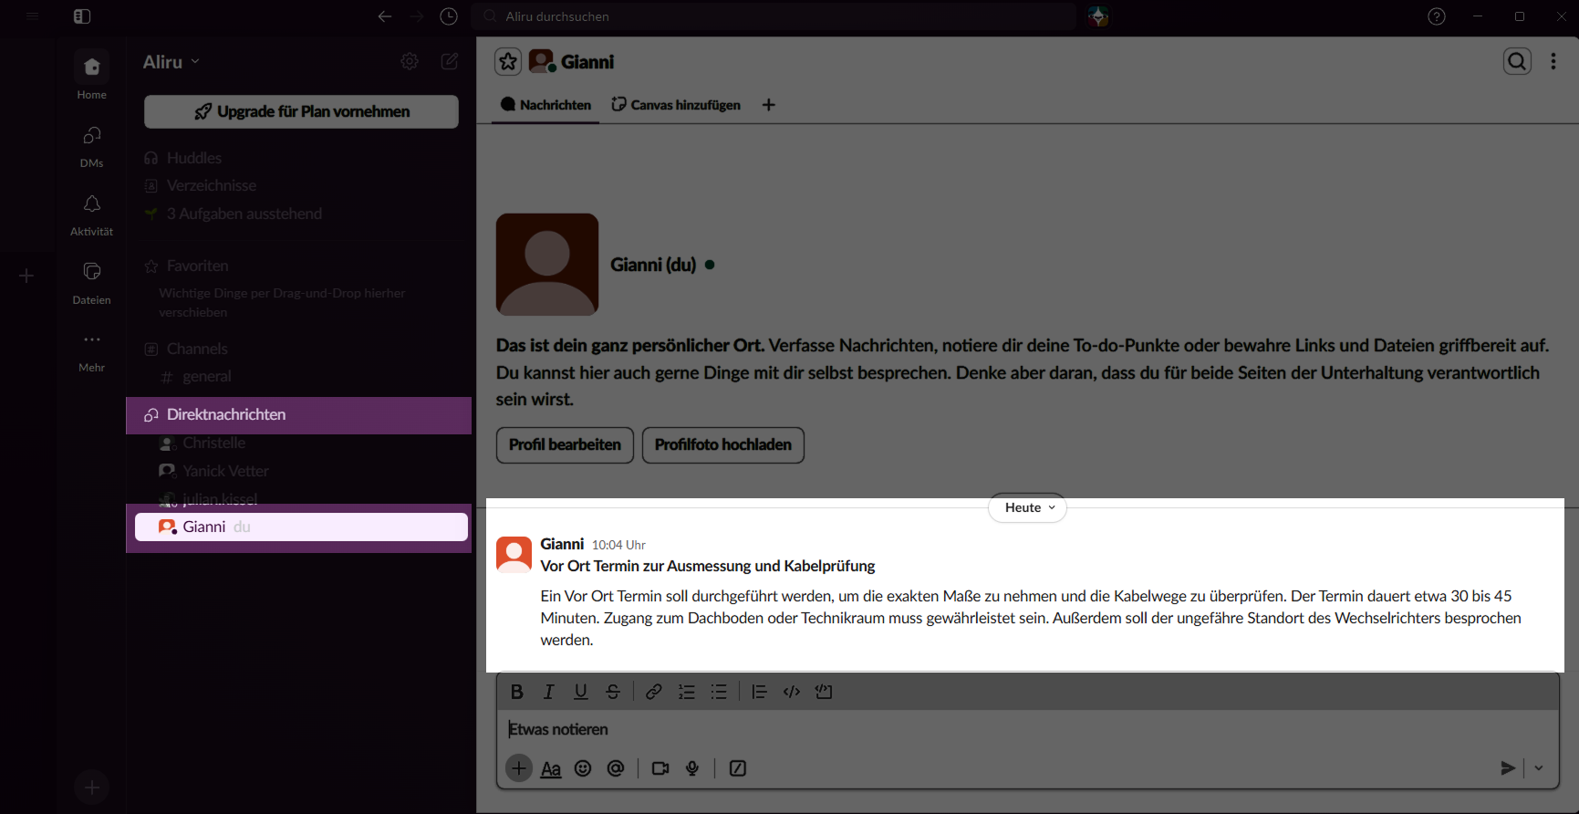The width and height of the screenshot is (1579, 814).
Task: Open the help question mark icon
Action: (1437, 16)
